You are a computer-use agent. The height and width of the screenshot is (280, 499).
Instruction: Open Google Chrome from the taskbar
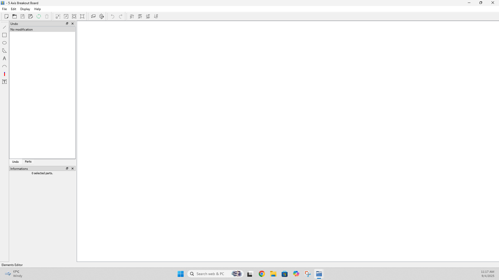coord(262,274)
